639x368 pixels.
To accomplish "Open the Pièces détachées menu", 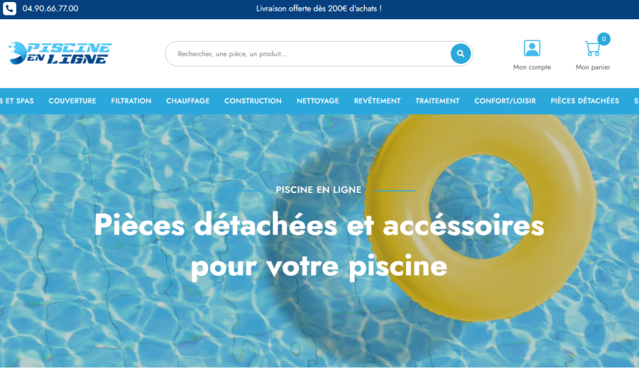I will [585, 101].
